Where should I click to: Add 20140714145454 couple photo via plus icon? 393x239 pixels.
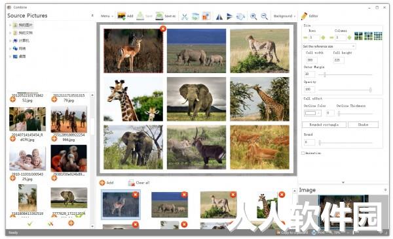pos(12,138)
